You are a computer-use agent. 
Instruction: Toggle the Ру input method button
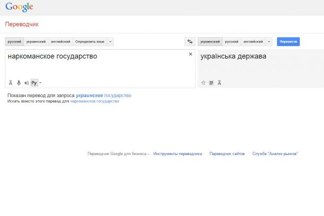click(x=34, y=83)
